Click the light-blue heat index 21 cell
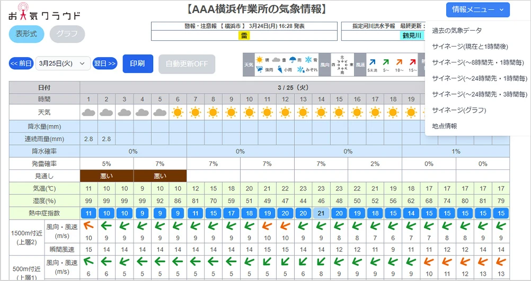 click(321, 213)
